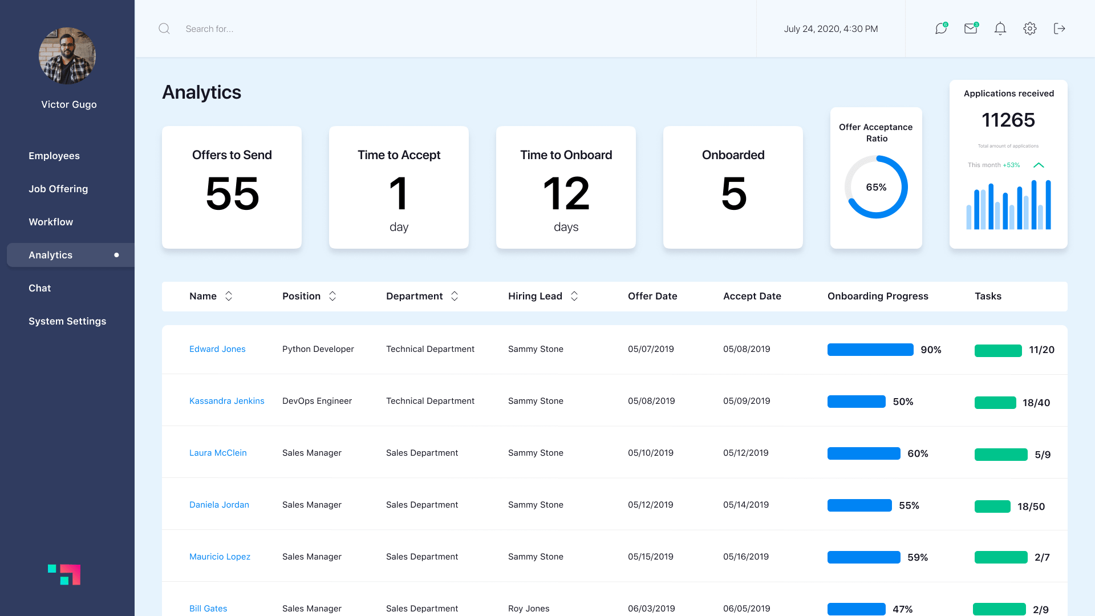Switch to the Employees section
The height and width of the screenshot is (616, 1095).
(54, 156)
